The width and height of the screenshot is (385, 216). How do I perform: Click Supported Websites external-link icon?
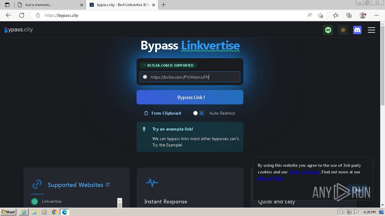[108, 184]
